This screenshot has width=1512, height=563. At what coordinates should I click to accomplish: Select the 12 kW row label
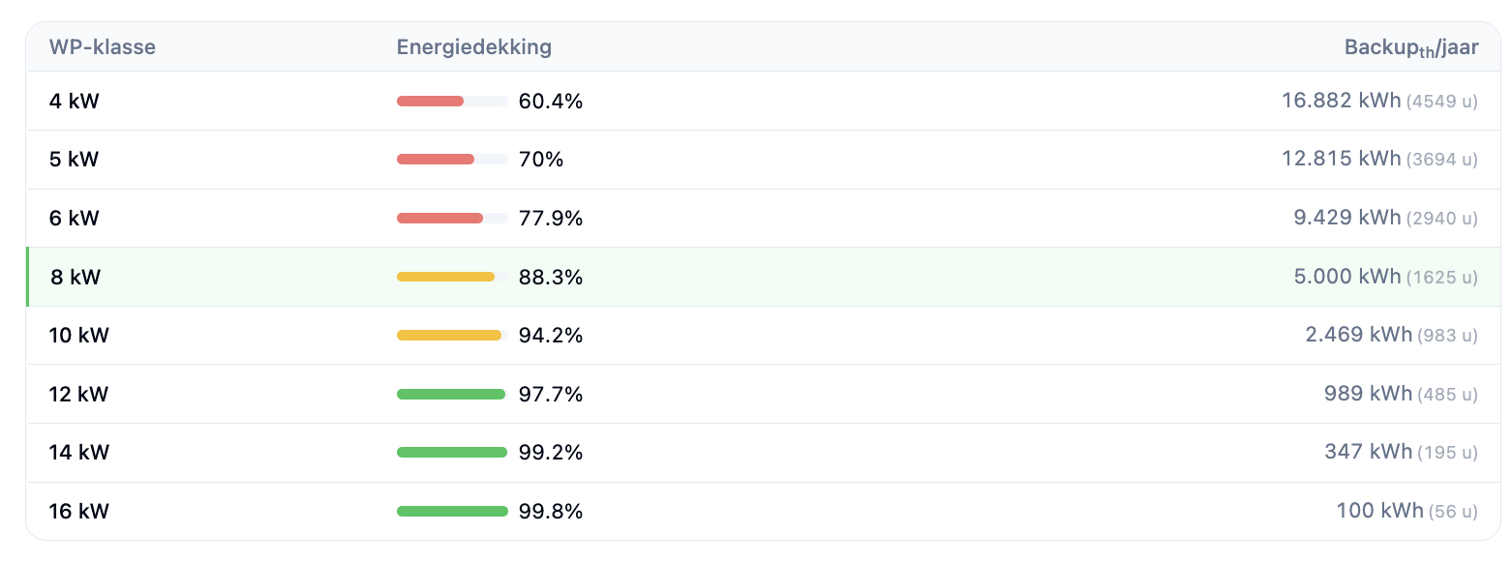[79, 395]
